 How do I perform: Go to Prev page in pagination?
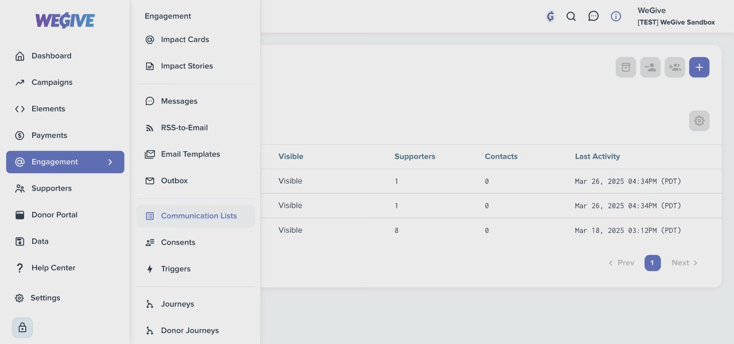tap(622, 263)
